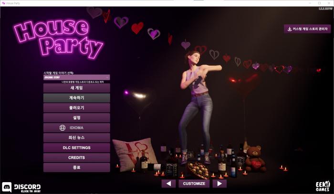Expand the ORIGINAL STORY dropdown
Viewport: 334px width, 194px height.
(77, 77)
